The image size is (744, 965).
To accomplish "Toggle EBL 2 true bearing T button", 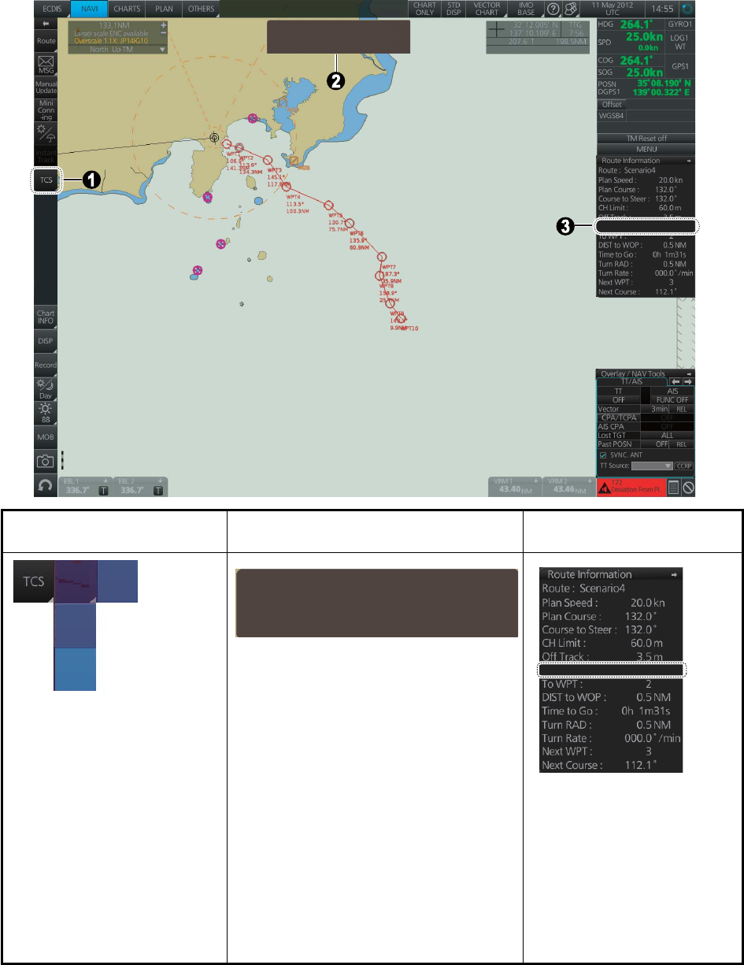I will tap(157, 490).
